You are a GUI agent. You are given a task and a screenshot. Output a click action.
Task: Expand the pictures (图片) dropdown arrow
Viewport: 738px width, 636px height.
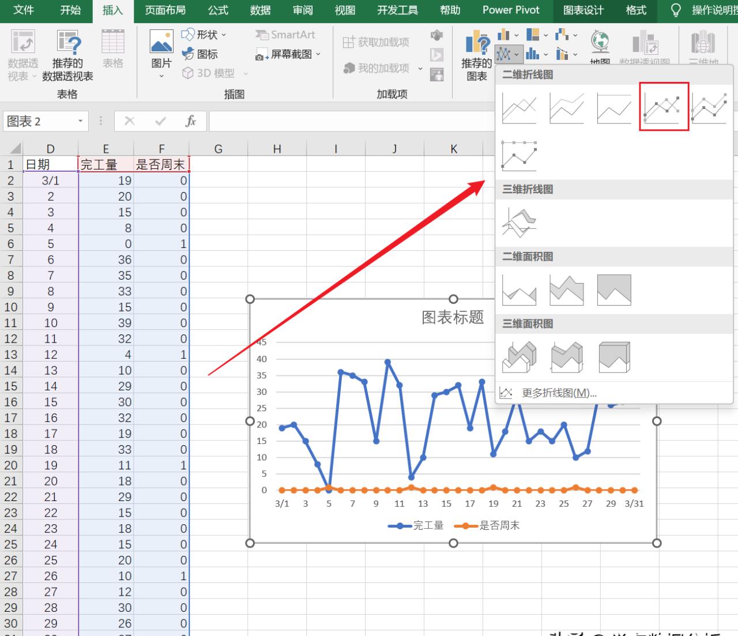coord(161,76)
